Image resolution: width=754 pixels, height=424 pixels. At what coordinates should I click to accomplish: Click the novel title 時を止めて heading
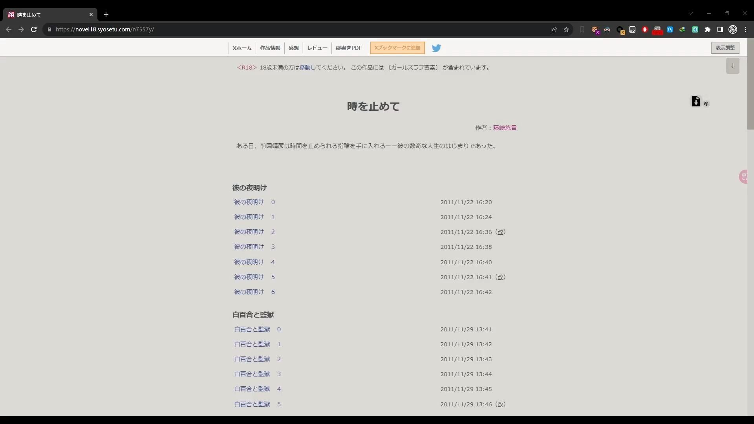(x=373, y=106)
